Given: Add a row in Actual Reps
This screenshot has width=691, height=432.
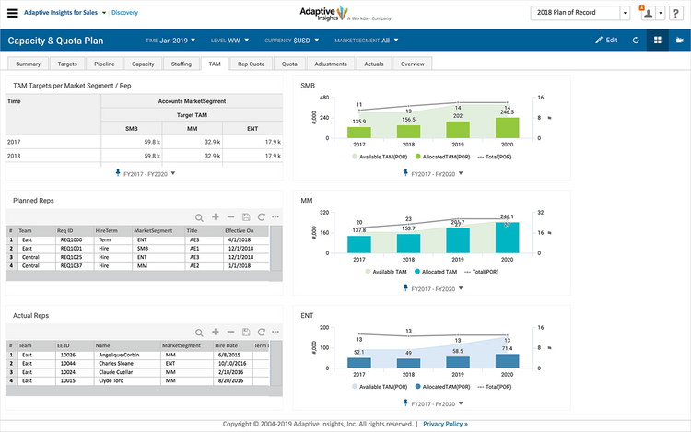Looking at the screenshot, I should point(215,332).
